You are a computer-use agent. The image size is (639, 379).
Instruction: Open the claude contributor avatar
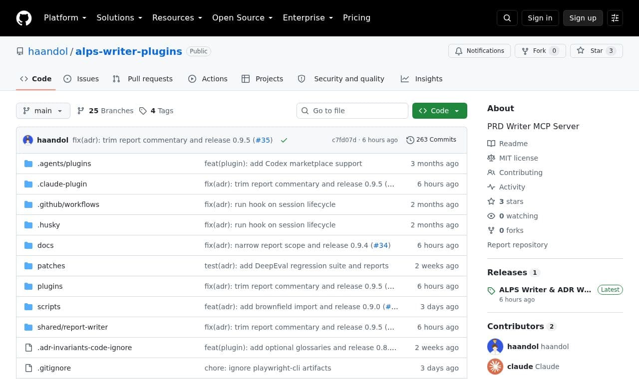click(495, 367)
